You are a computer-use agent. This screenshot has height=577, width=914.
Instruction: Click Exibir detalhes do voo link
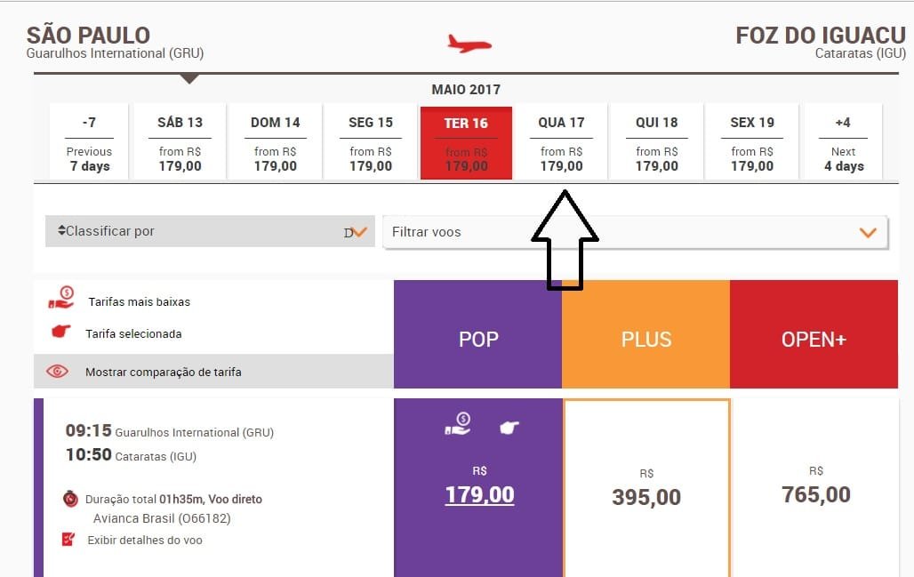145,541
